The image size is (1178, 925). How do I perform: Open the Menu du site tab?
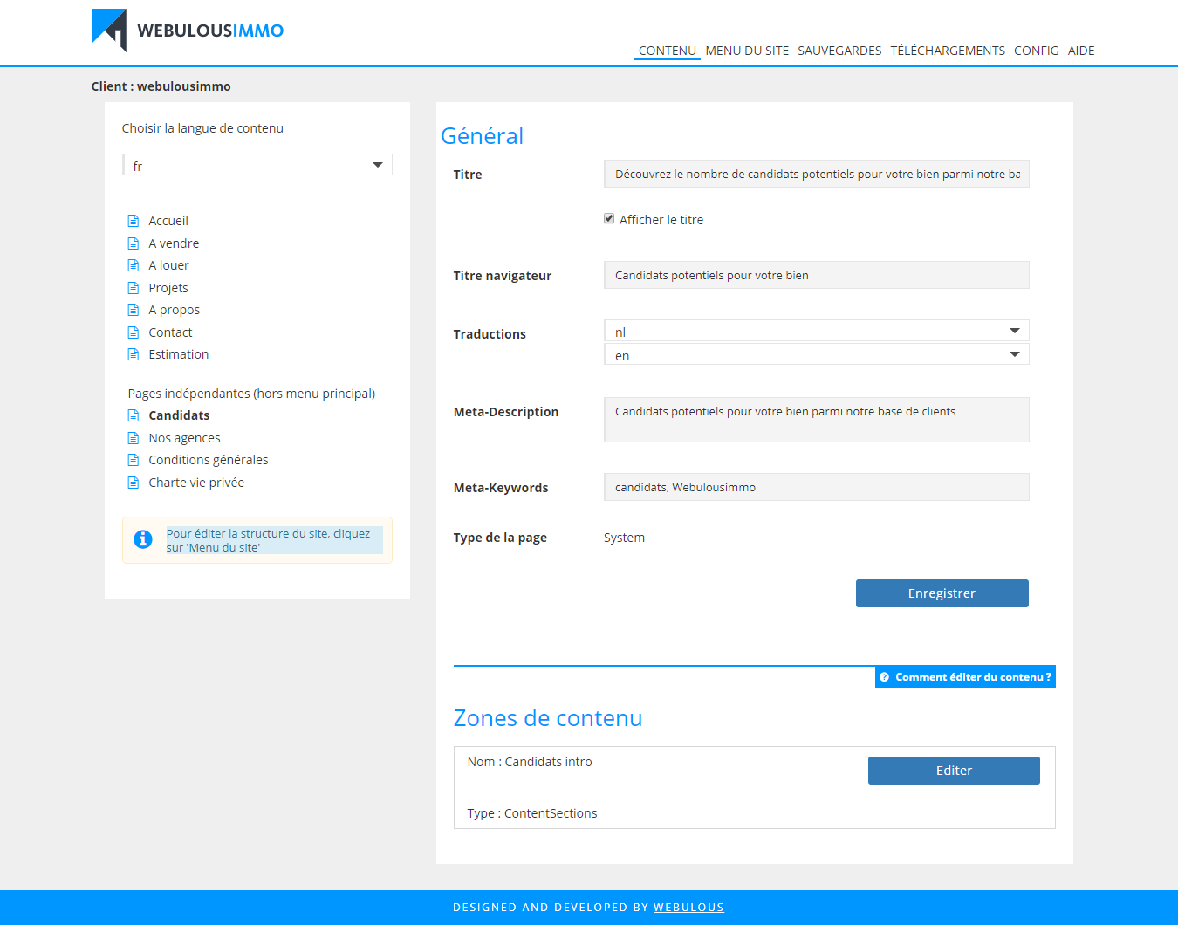click(747, 51)
